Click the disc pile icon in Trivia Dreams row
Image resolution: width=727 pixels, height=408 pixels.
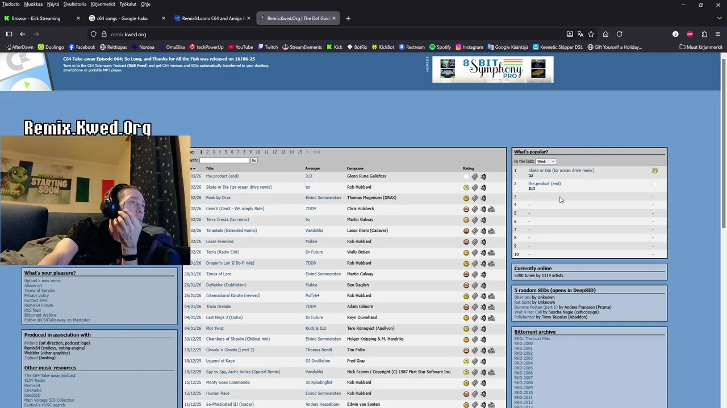pyautogui.click(x=491, y=307)
